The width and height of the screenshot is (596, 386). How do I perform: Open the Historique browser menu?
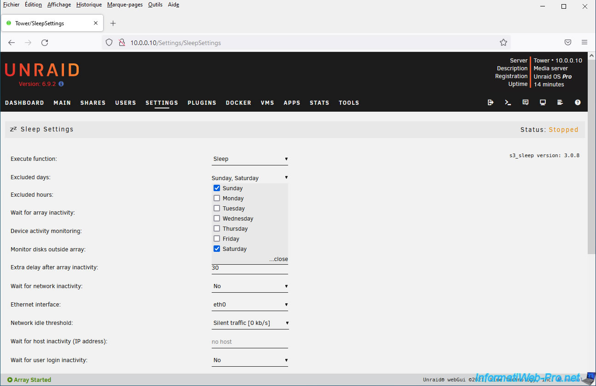(x=89, y=5)
